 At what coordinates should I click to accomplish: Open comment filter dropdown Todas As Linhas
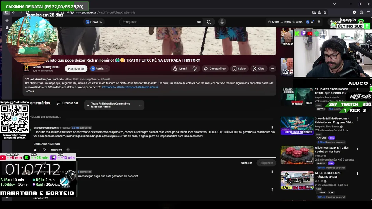(x=114, y=105)
